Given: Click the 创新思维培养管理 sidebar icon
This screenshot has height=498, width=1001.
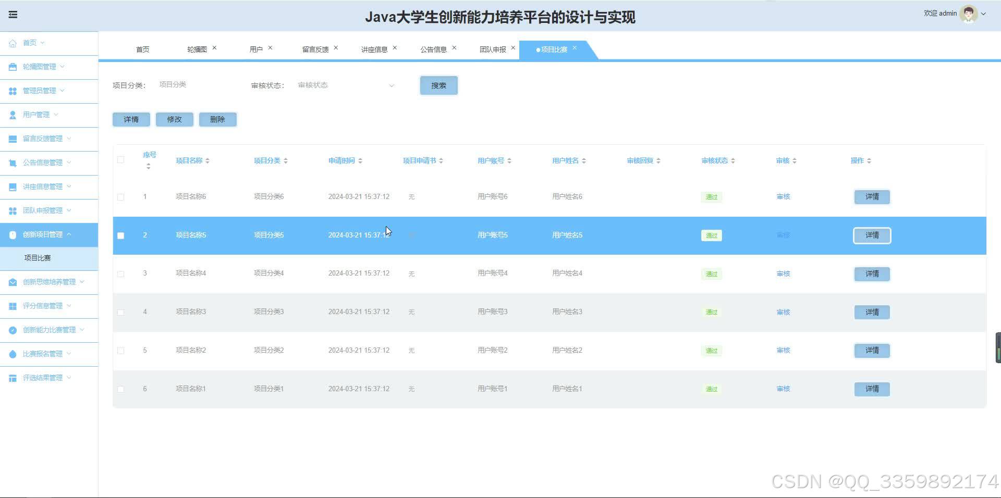Looking at the screenshot, I should pos(13,282).
